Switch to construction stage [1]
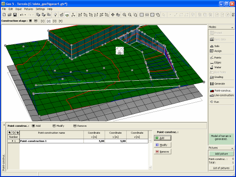This screenshot has width=236, height=177. pos(42,21)
